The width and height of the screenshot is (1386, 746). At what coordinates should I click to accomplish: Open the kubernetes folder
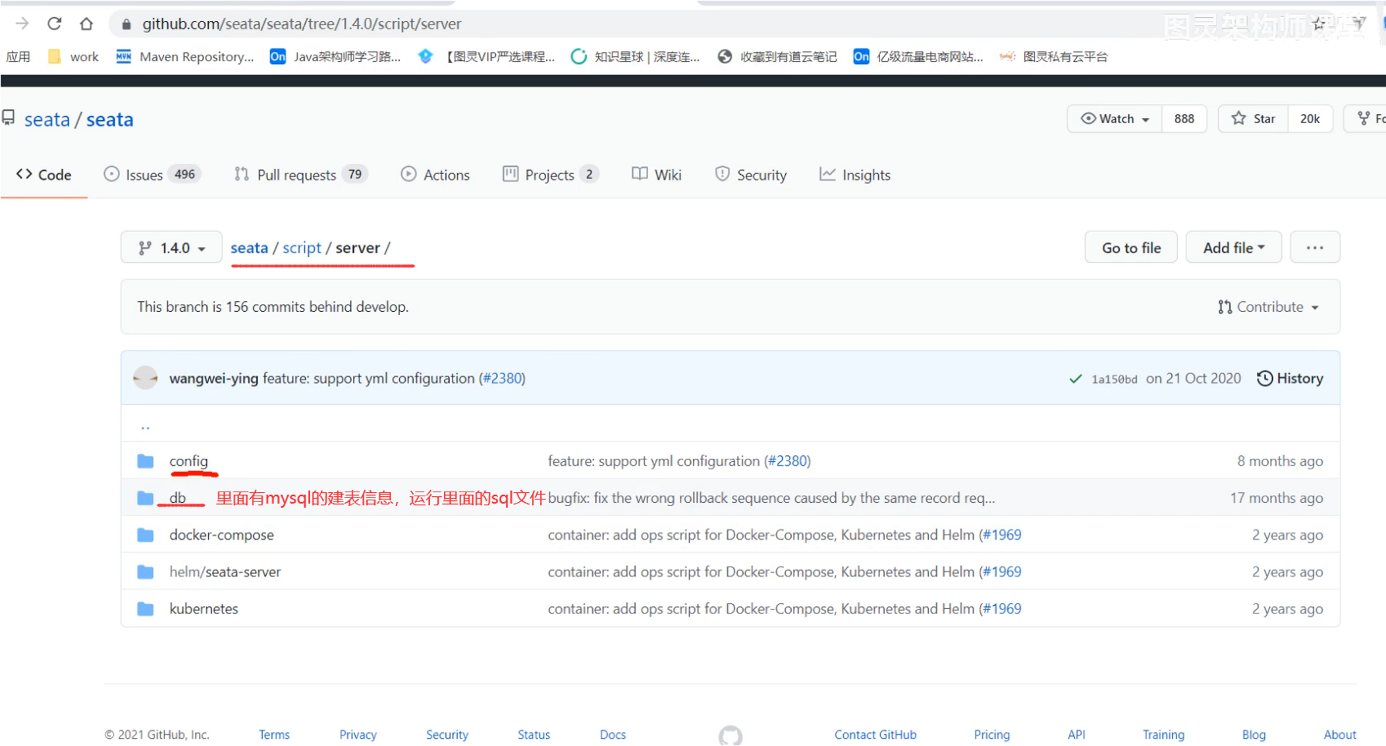coord(204,609)
